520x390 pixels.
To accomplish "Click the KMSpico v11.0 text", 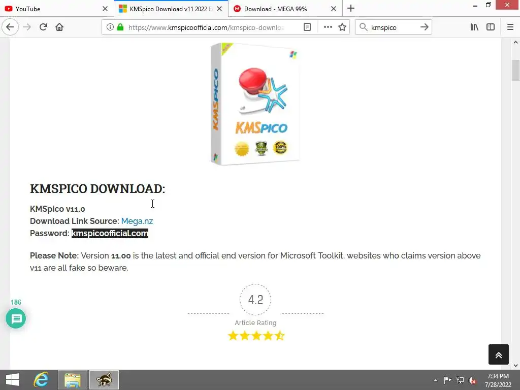I will point(57,209).
